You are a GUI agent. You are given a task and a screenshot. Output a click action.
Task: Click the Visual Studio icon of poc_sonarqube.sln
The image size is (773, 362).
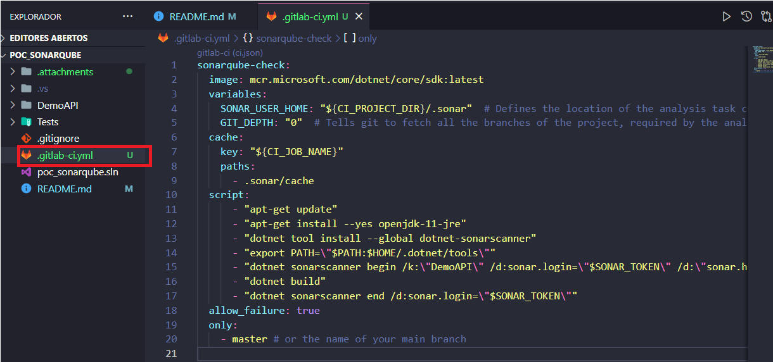(x=26, y=172)
